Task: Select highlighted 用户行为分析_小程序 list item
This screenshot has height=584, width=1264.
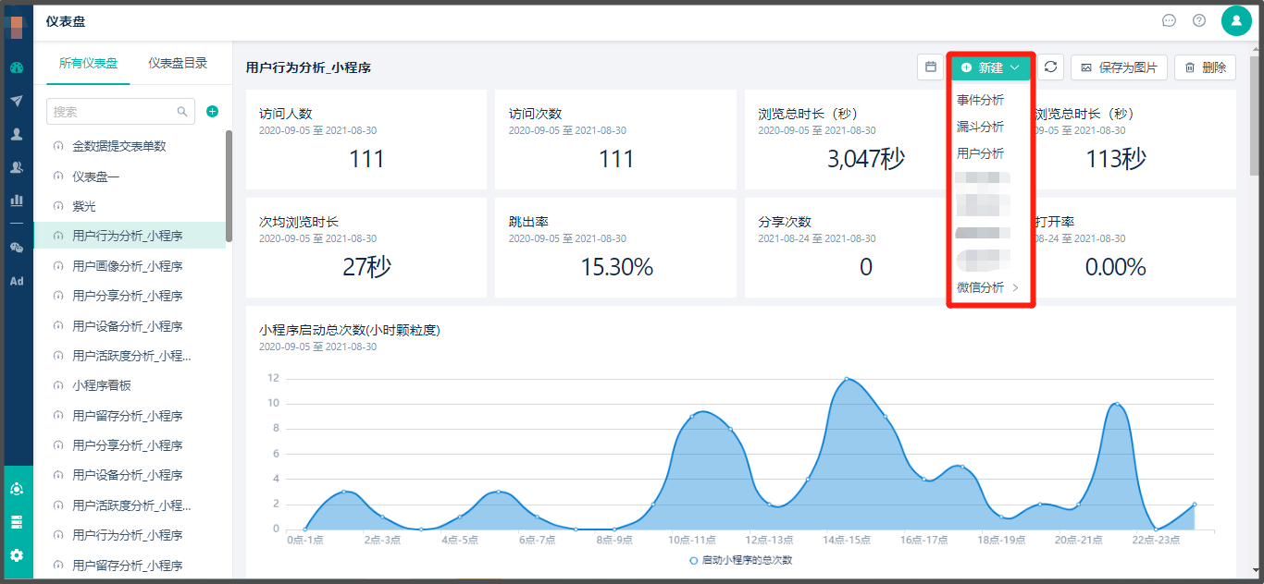Action: pyautogui.click(x=130, y=236)
